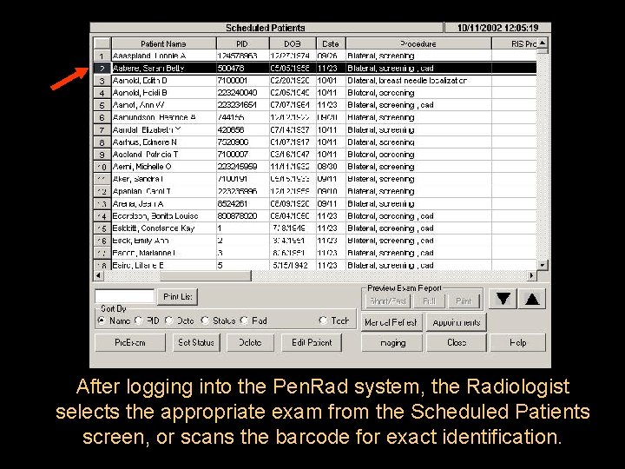Click the search text field beside Print List
Image resolution: width=625 pixels, height=469 pixels.
point(125,297)
